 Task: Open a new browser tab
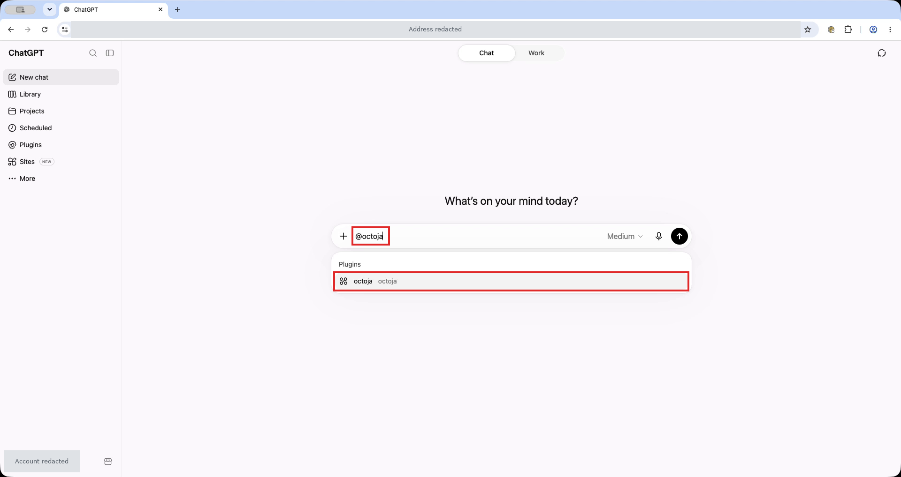177,9
